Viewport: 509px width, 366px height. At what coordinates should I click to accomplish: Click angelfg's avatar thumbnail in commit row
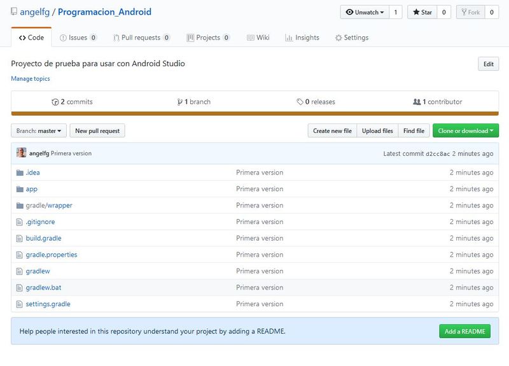(22, 153)
